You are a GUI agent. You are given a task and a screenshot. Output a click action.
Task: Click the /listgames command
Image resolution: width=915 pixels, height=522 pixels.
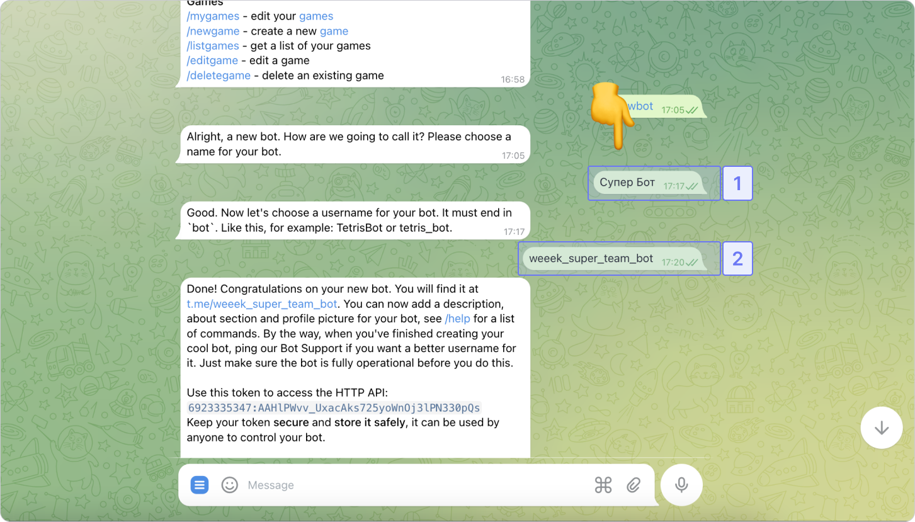213,46
